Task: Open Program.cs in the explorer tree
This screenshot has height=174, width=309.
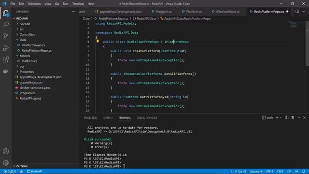Action: coord(28,93)
